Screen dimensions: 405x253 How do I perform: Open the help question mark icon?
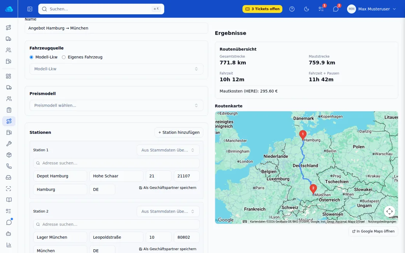click(292, 9)
